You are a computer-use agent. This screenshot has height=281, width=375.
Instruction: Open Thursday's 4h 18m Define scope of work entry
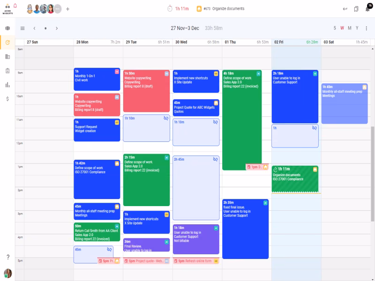coord(242,119)
